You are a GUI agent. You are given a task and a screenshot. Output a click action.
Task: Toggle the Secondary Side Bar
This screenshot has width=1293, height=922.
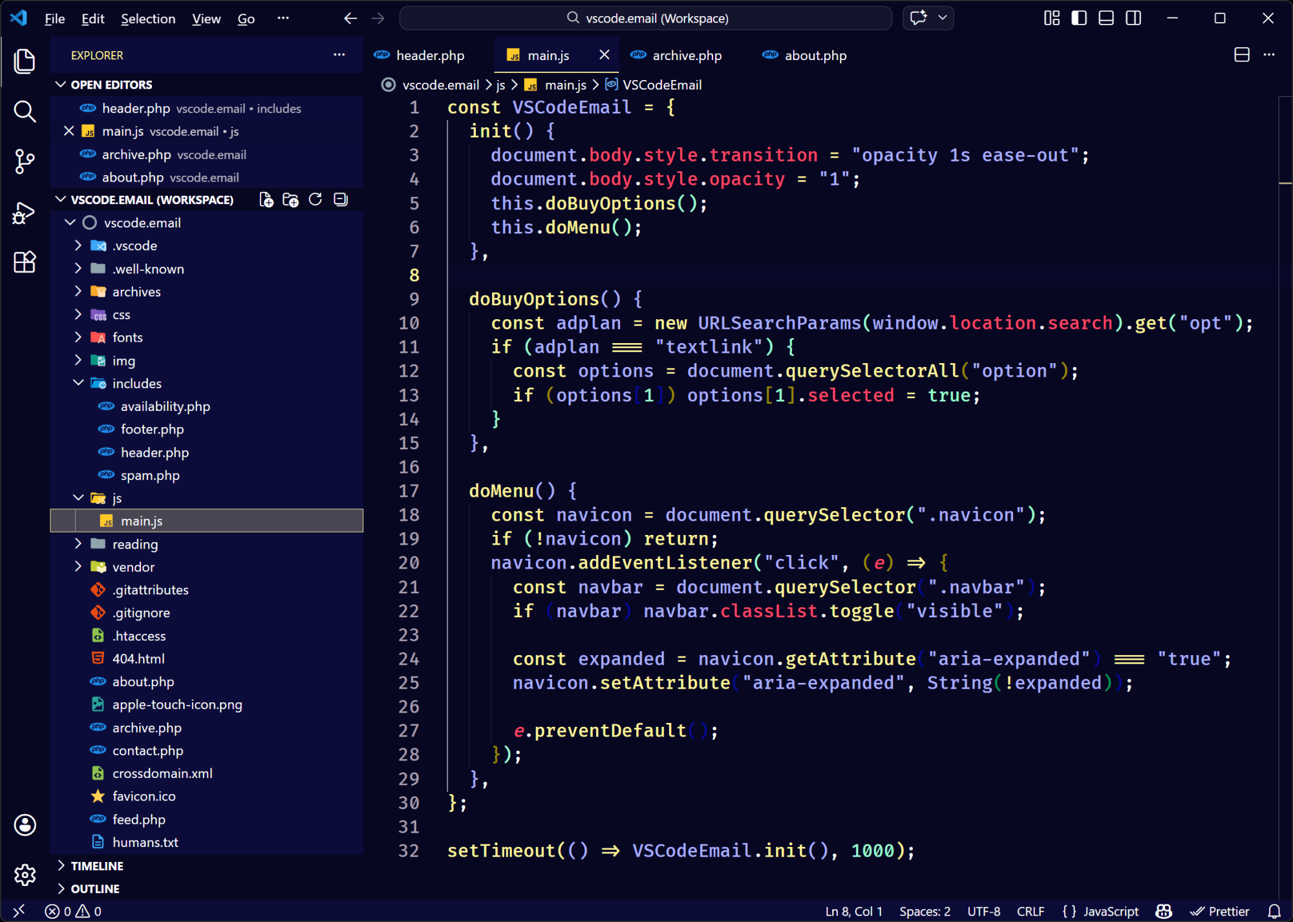pos(1133,17)
